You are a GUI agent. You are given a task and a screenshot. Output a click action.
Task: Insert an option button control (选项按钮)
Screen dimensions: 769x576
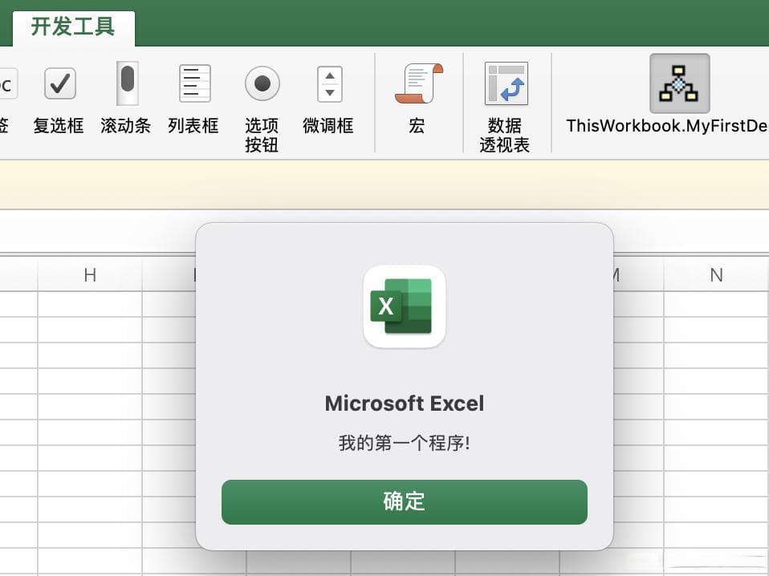tap(262, 109)
